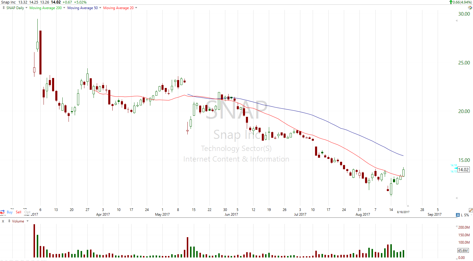
Task: Click the 25.00 price scale label
Action: pos(464,63)
